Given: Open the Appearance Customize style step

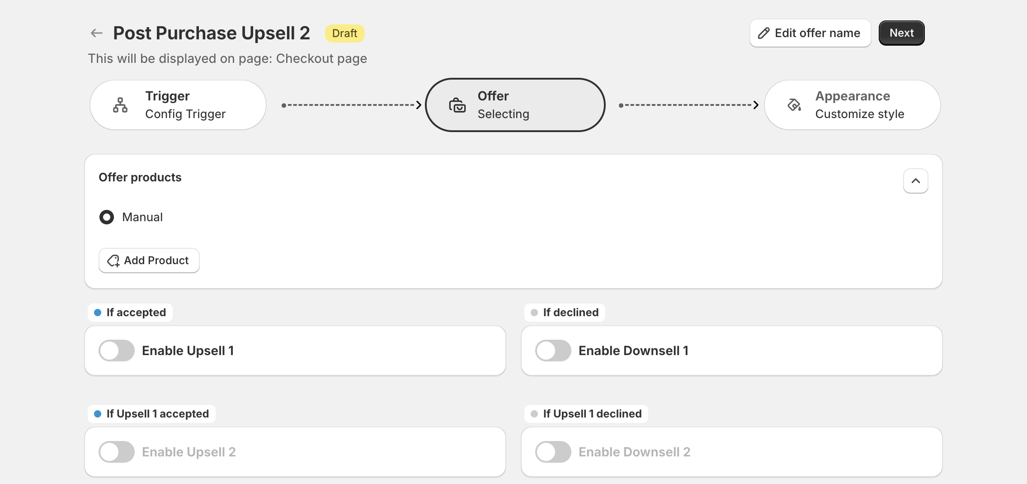Looking at the screenshot, I should [x=852, y=105].
